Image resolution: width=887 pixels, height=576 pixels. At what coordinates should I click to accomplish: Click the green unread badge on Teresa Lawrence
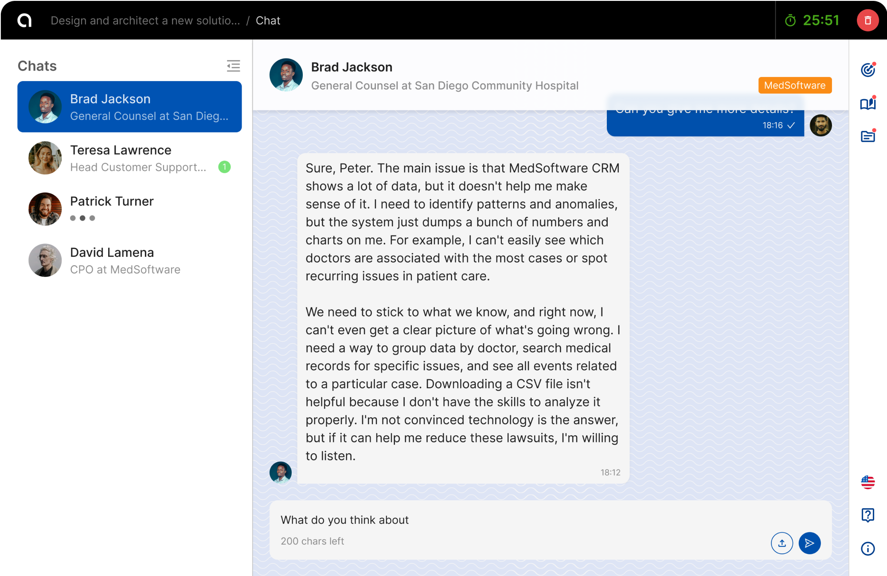tap(224, 167)
